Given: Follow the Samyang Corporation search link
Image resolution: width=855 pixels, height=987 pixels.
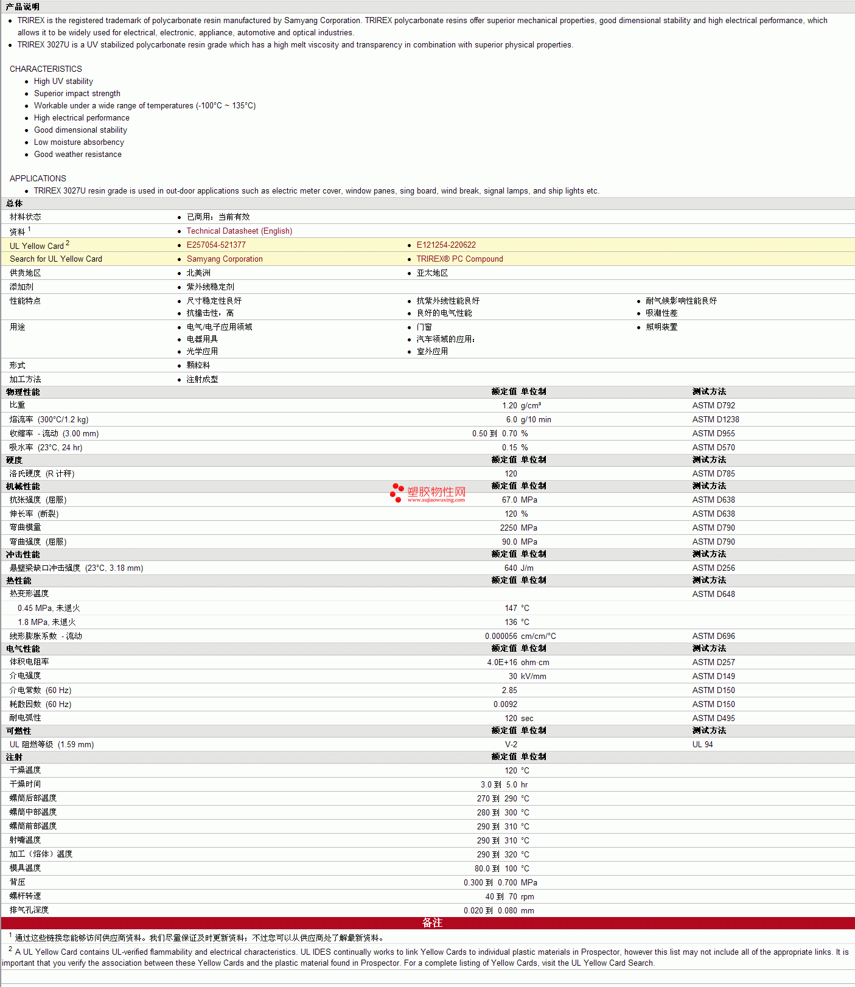Looking at the screenshot, I should pyautogui.click(x=225, y=259).
